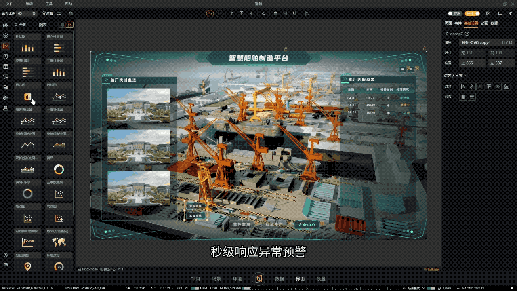Collapse the 对齐 / 分布 section
This screenshot has height=291, width=517.
click(x=456, y=76)
